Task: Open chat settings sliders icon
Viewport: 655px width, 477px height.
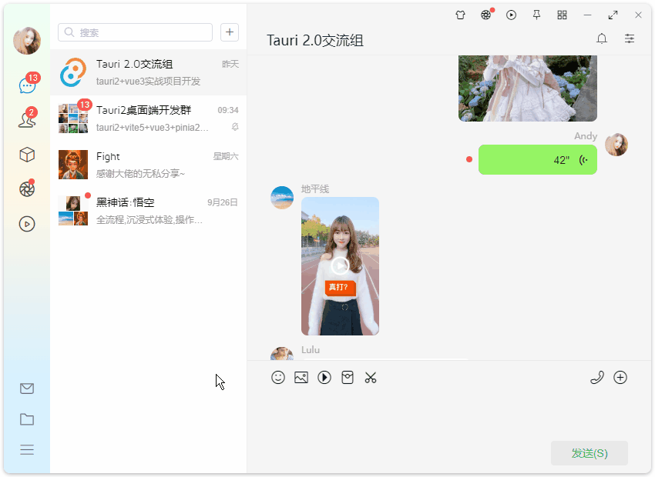Action: (630, 38)
